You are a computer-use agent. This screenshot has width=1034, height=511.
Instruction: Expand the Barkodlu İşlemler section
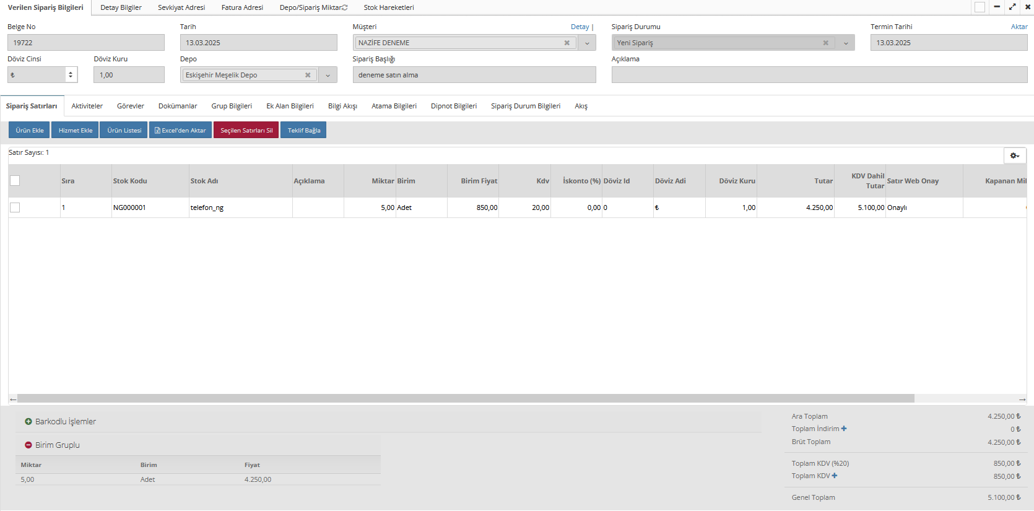(x=28, y=421)
